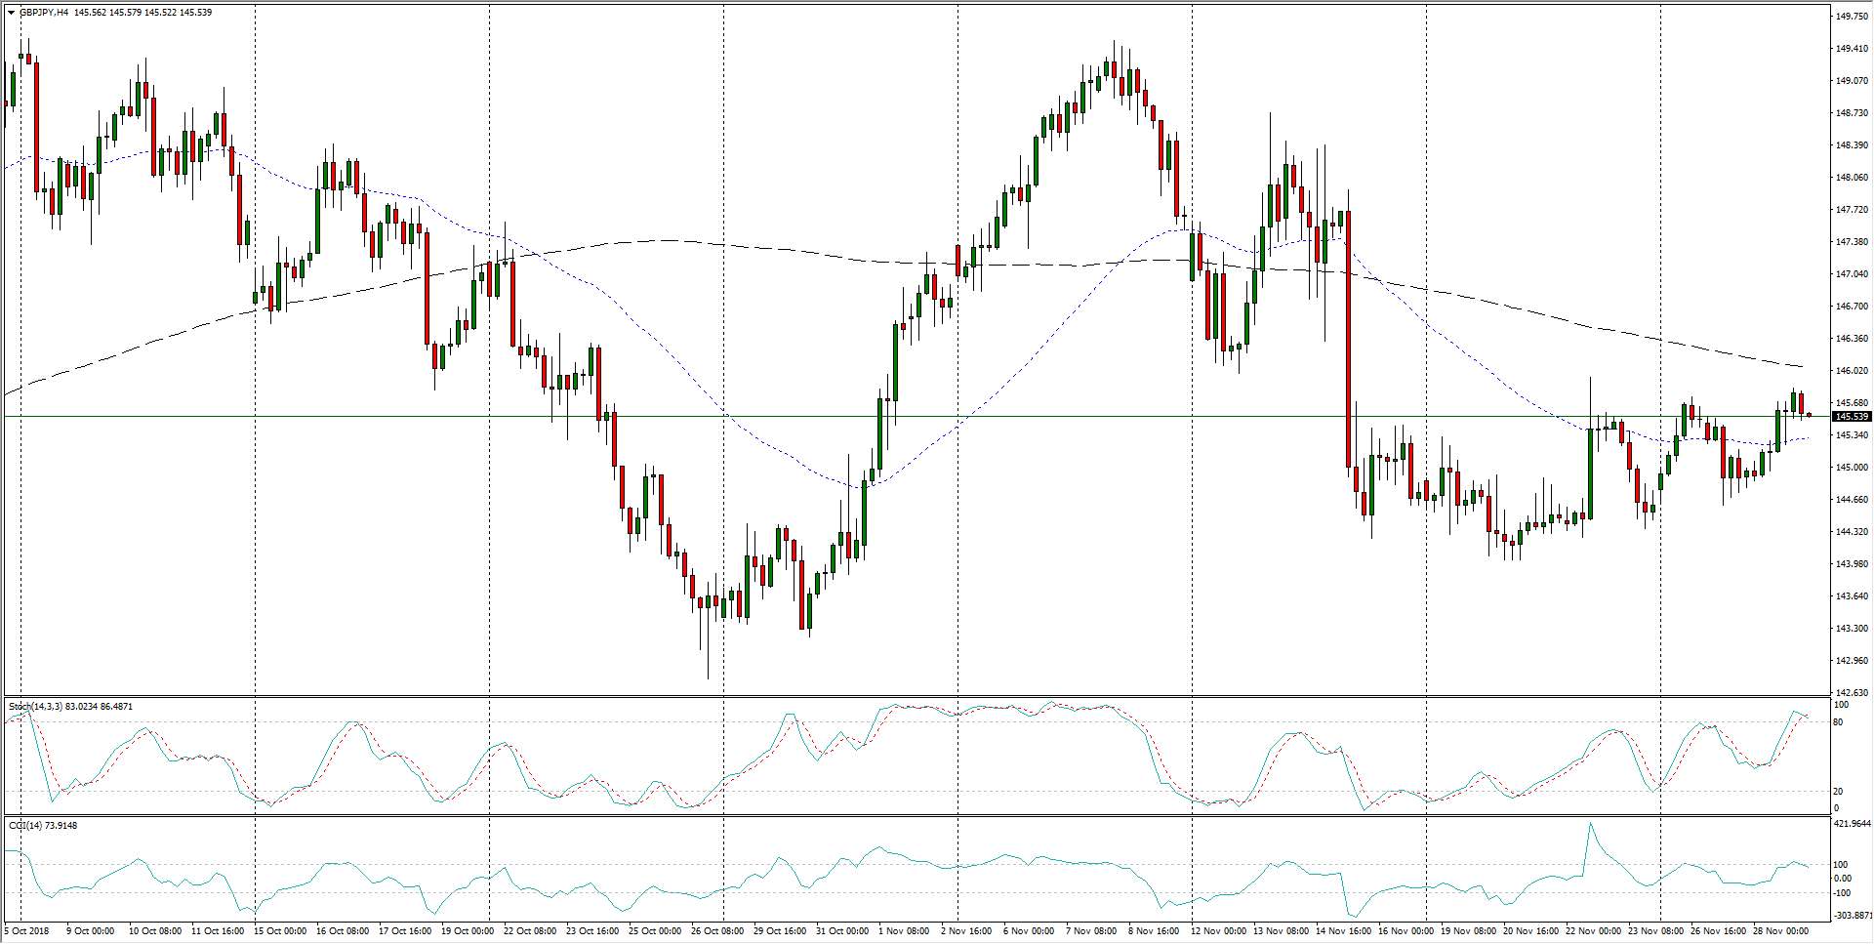Click the current price tag 145.539

coord(1852,417)
